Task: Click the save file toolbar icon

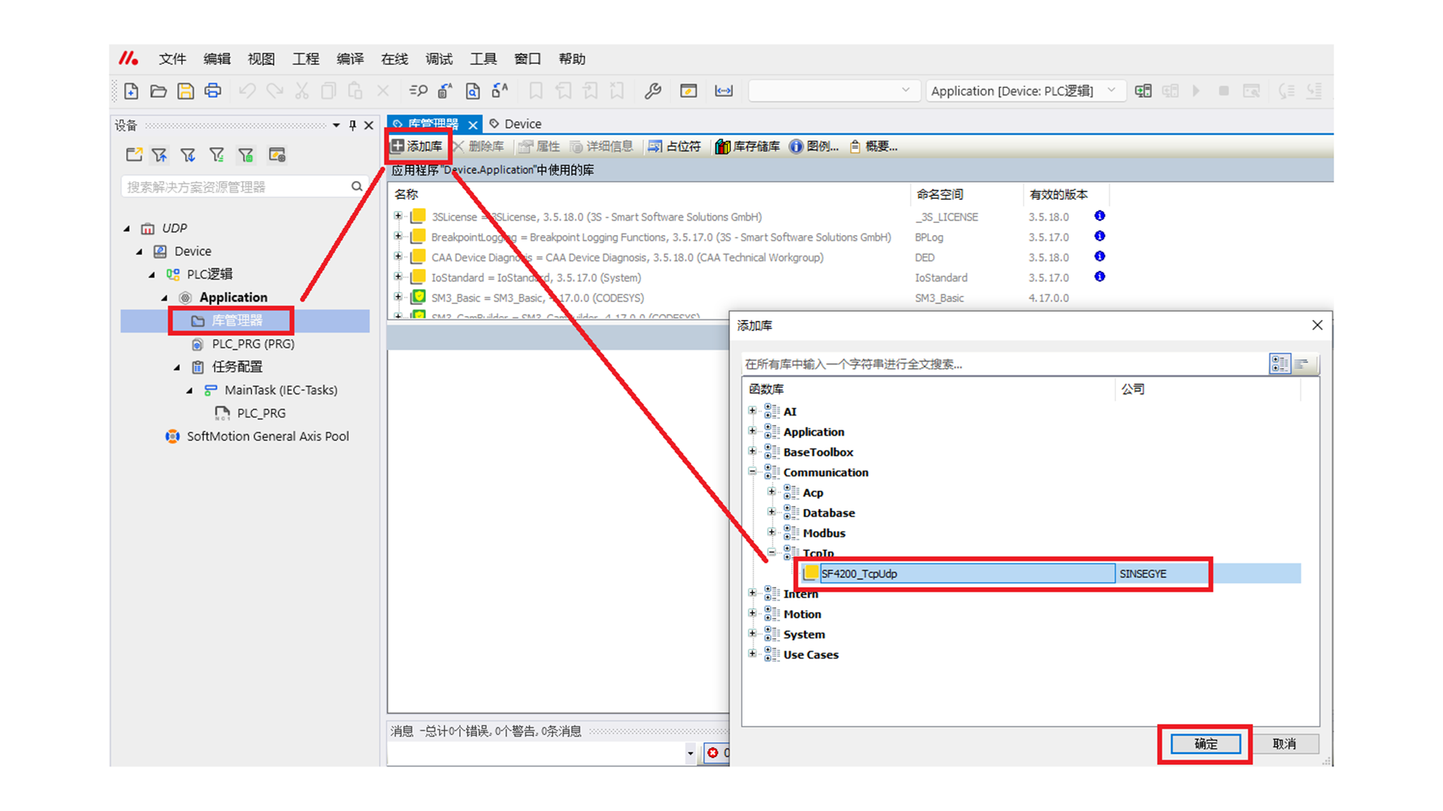Action: 186,91
